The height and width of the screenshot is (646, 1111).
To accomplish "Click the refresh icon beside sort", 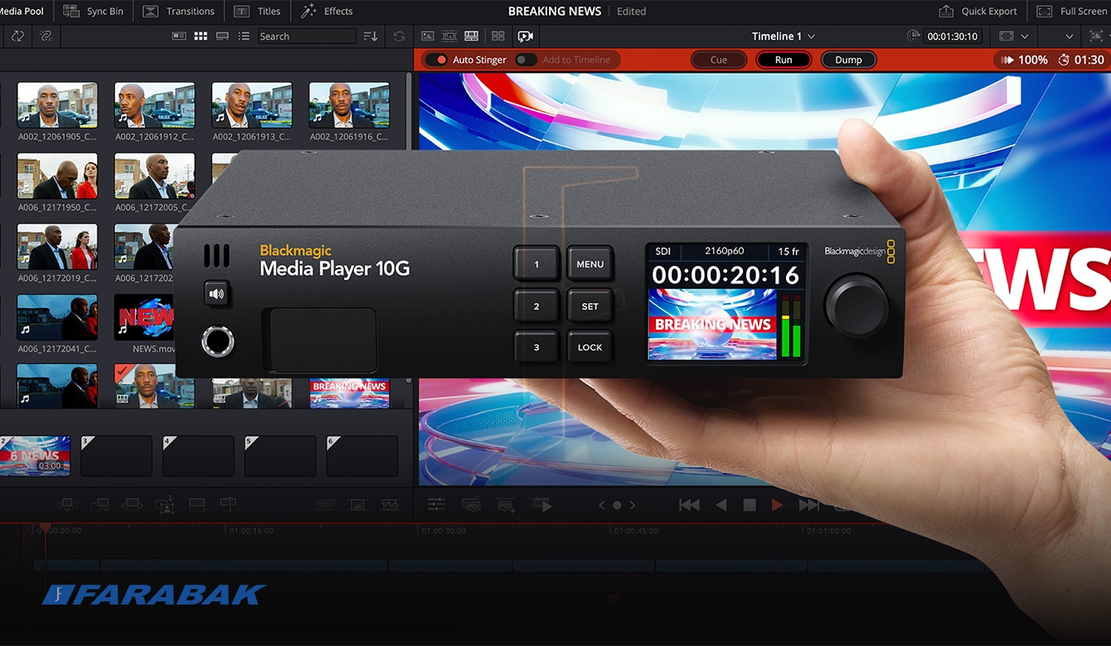I will coord(399,36).
